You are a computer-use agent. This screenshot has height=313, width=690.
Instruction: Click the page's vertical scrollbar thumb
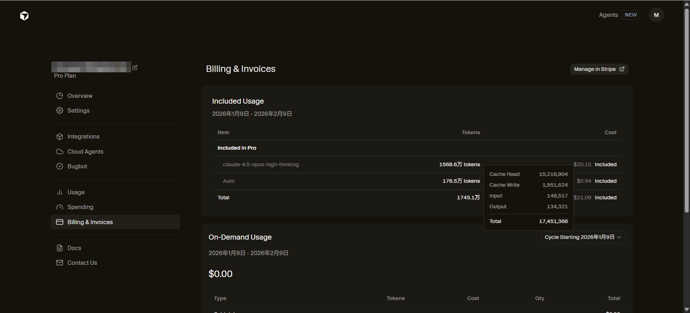686,108
